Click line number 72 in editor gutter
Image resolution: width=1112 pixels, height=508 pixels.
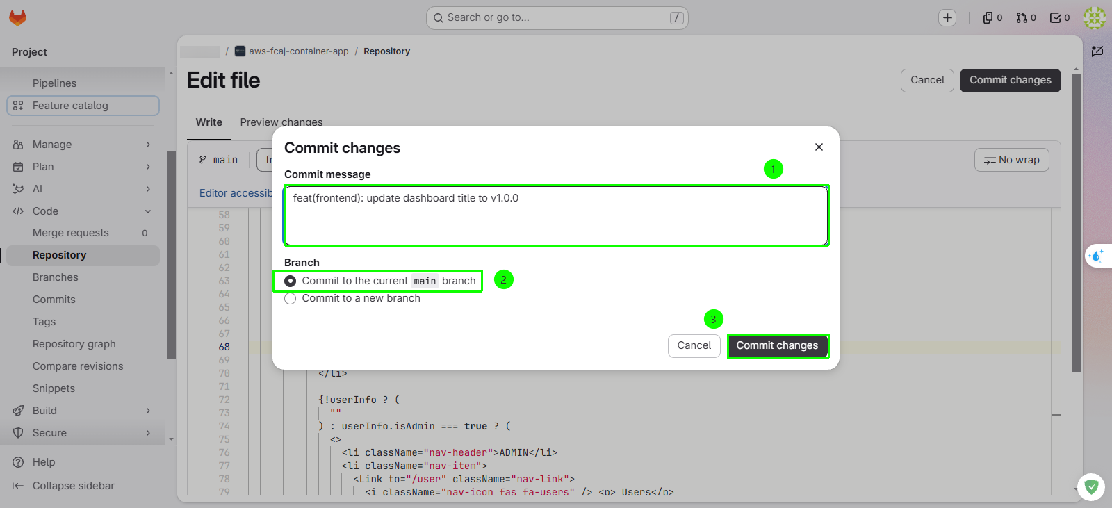pos(224,400)
